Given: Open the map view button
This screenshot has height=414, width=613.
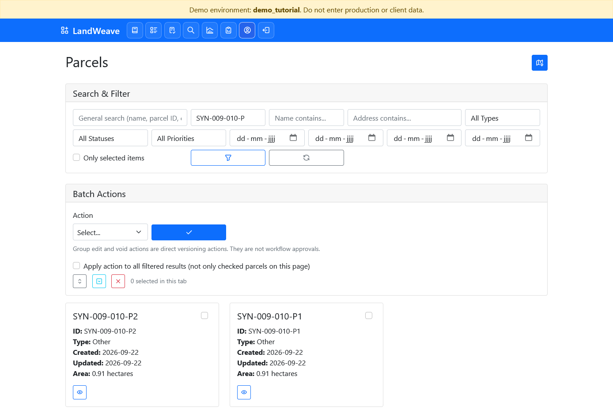Looking at the screenshot, I should pos(540,63).
